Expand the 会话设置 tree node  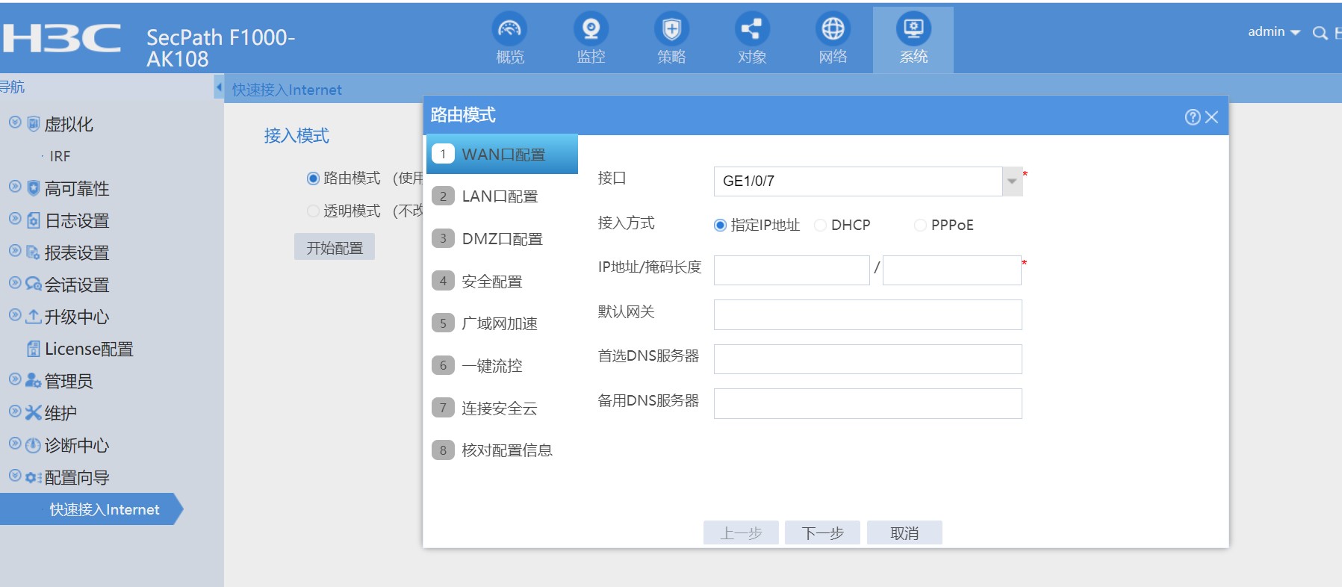(15, 283)
